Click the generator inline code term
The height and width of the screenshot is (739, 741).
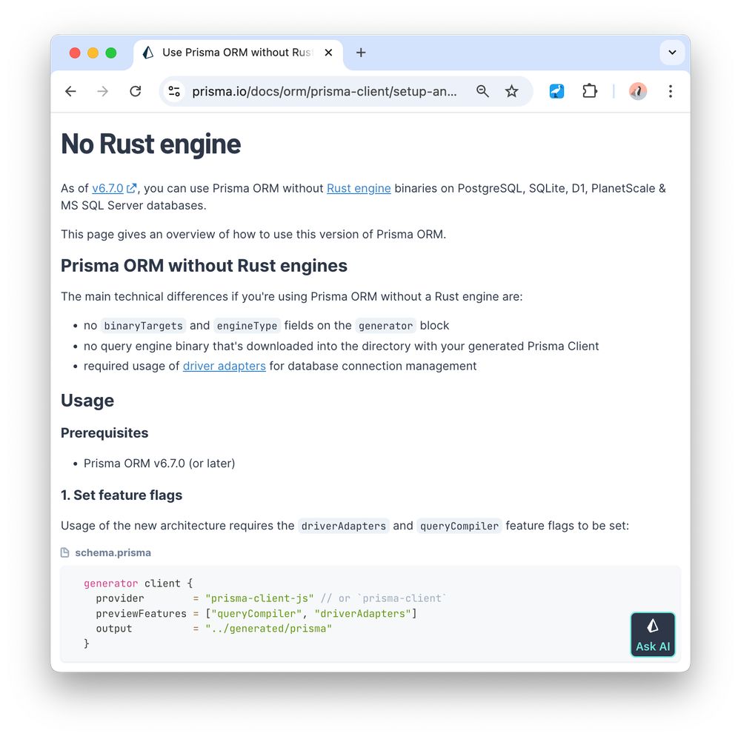(385, 326)
